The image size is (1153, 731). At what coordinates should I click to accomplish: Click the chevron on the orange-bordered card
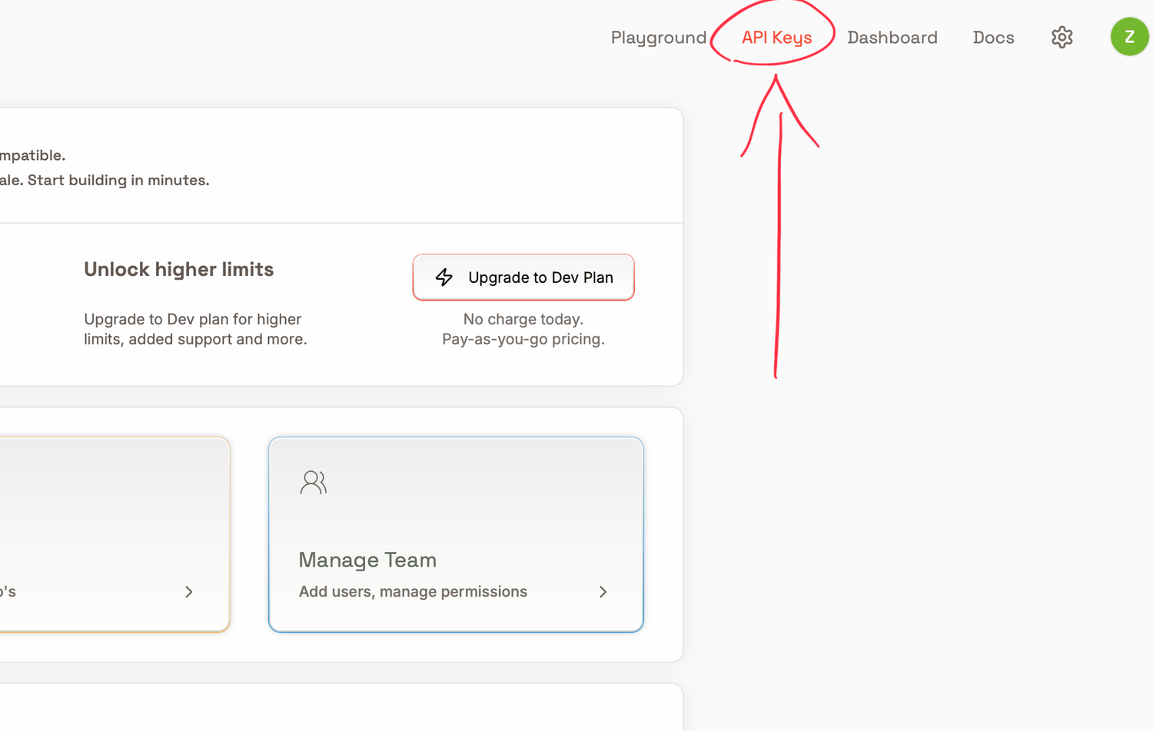(x=188, y=592)
